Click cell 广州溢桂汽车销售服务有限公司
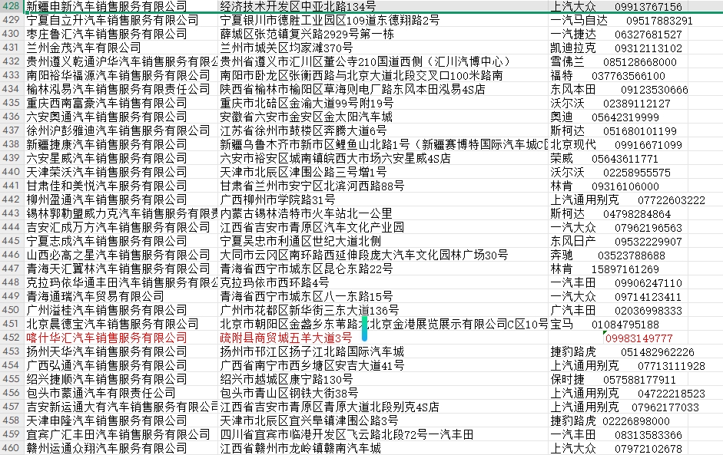Image resolution: width=723 pixels, height=455 pixels. click(x=107, y=311)
